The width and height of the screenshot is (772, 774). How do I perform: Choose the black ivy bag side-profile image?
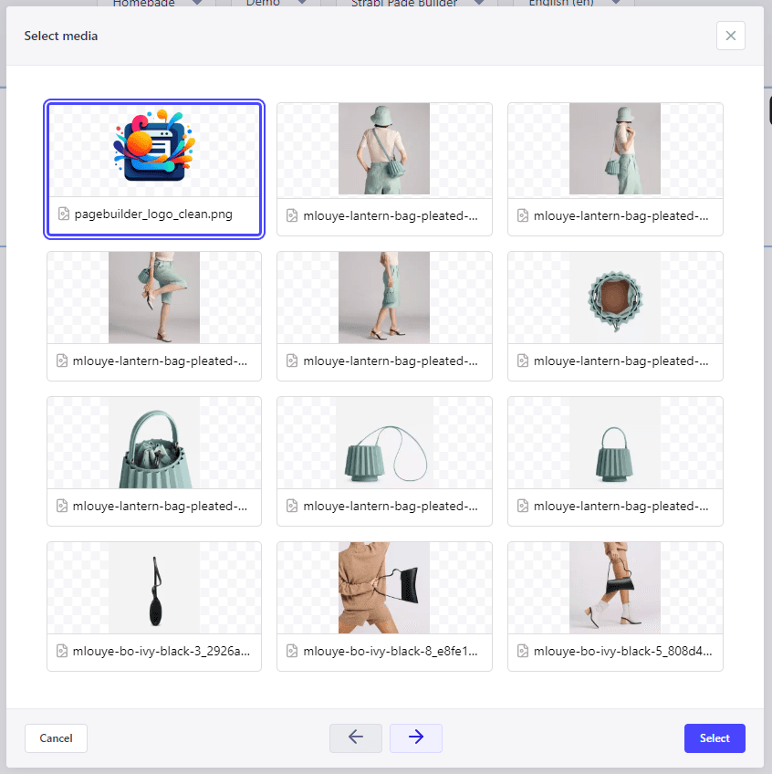click(154, 588)
